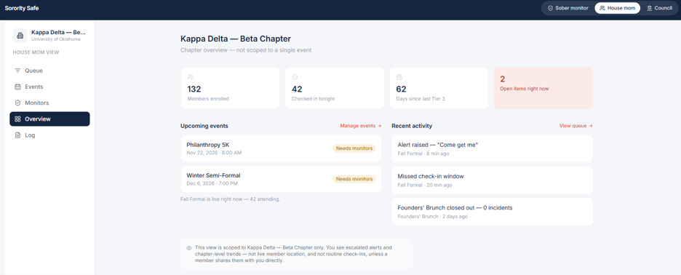Click the "Upcoming events" section heading
Image resolution: width=681 pixels, height=275 pixels.
pos(204,126)
